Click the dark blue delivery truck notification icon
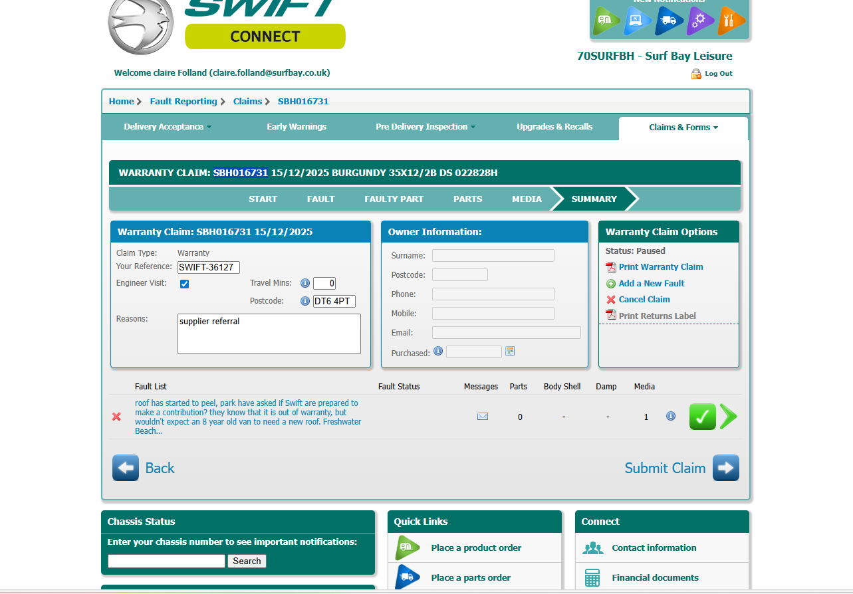 669,21
